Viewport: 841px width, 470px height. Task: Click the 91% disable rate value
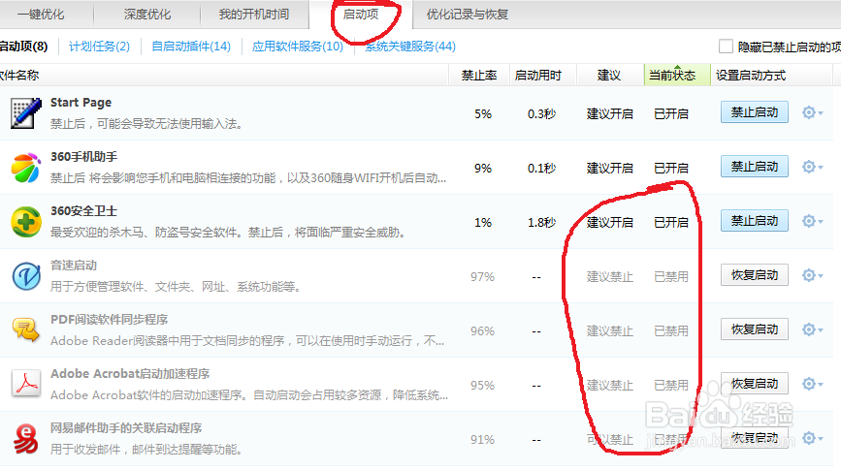[482, 439]
